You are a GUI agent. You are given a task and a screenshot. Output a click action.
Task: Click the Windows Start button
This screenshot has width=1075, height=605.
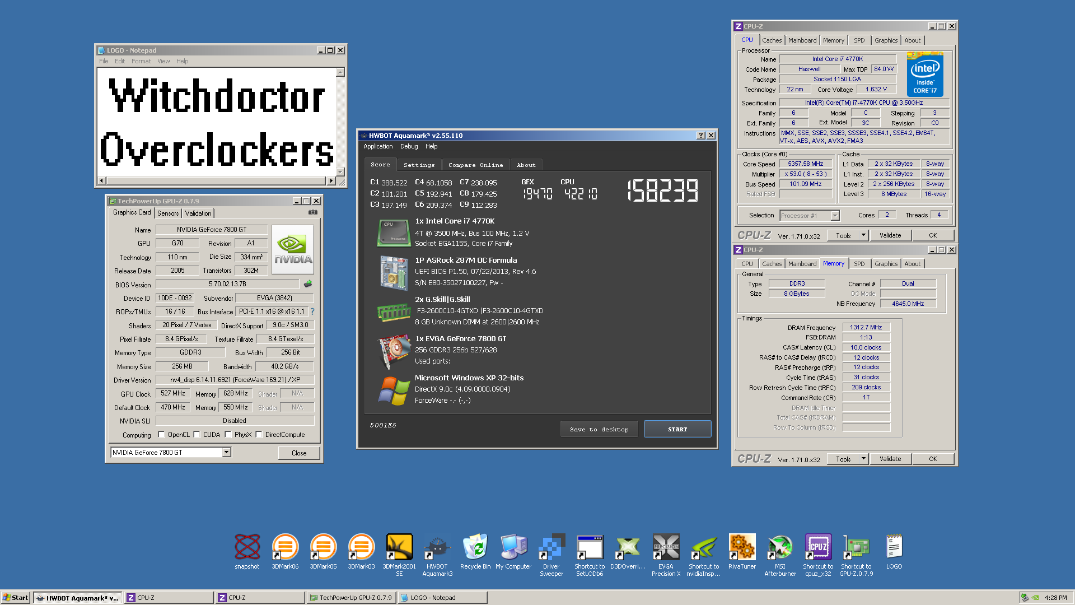[x=16, y=598]
